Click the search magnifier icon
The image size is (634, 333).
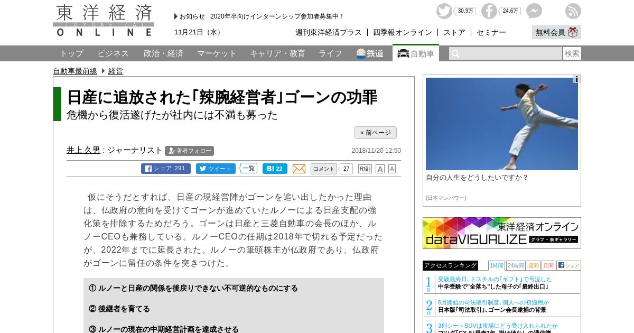455,53
